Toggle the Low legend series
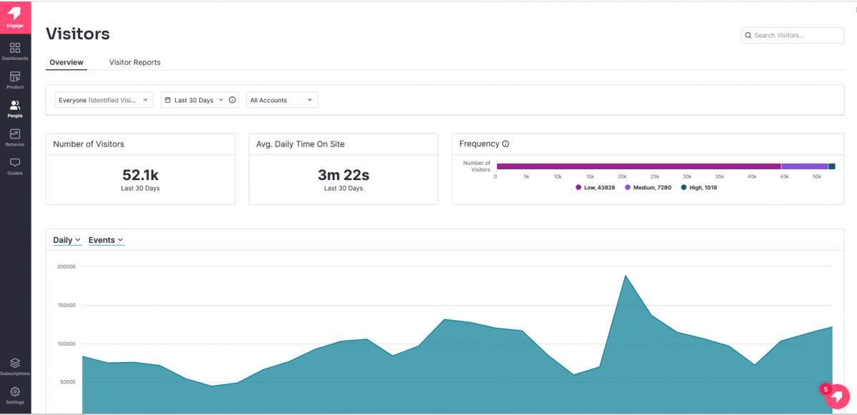The height and width of the screenshot is (415, 857). point(596,187)
